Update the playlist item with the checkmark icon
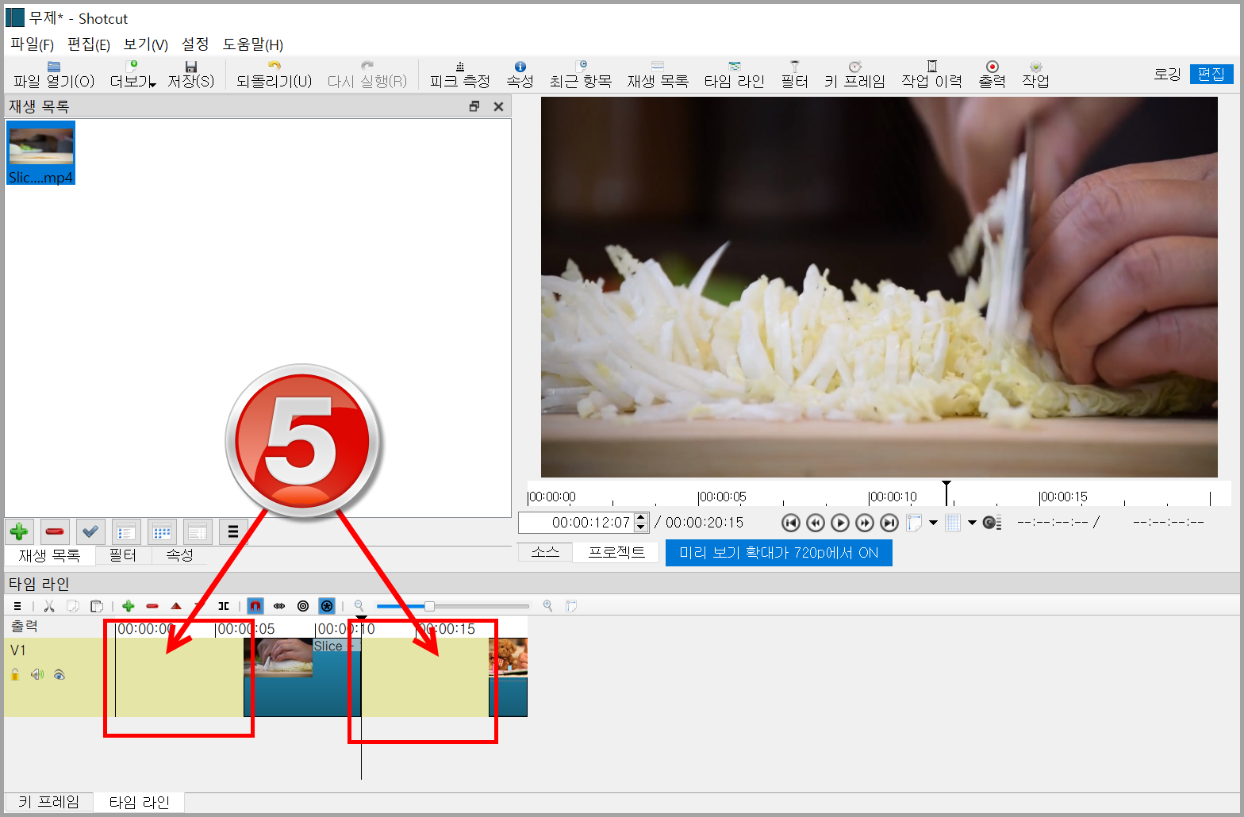The width and height of the screenshot is (1244, 817). pyautogui.click(x=90, y=531)
